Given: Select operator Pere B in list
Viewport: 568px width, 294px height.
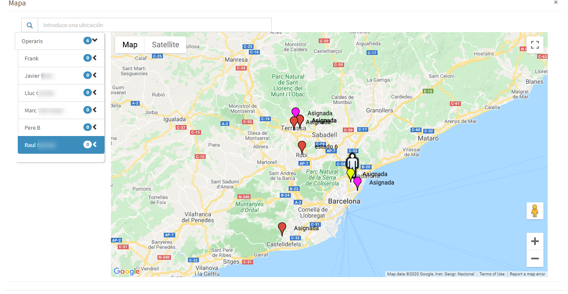Looking at the screenshot, I should (61, 128).
